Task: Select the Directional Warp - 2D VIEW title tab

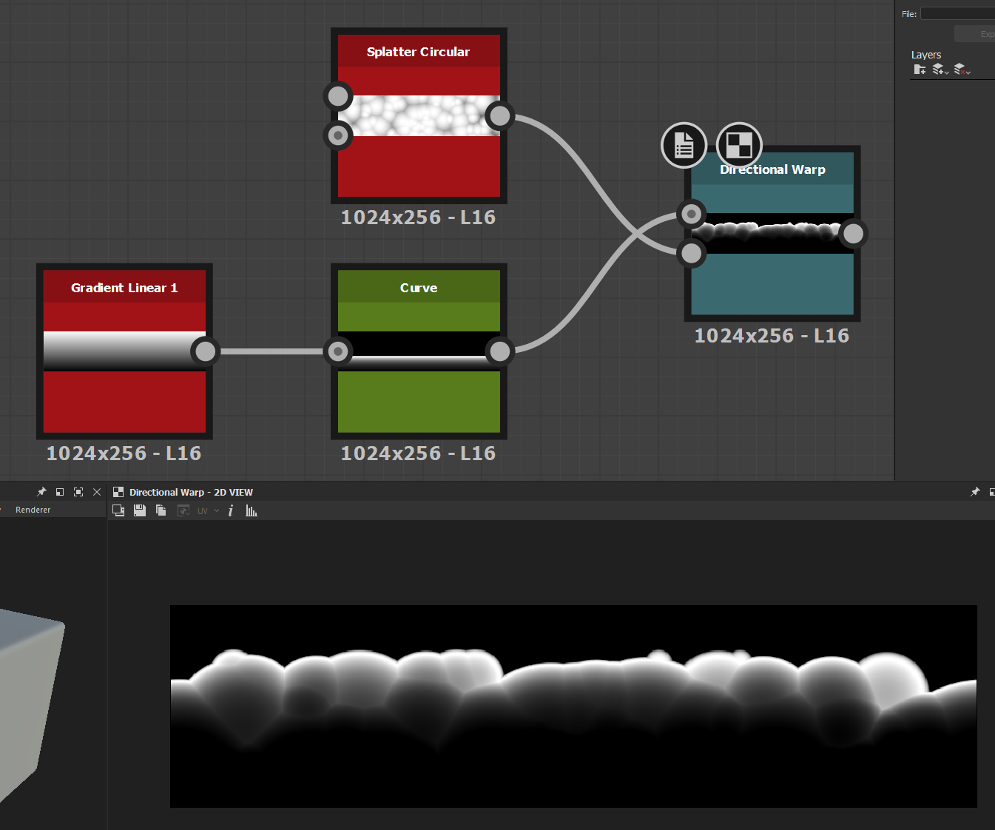Action: [190, 492]
